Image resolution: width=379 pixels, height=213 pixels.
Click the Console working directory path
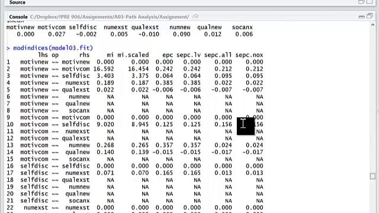click(x=110, y=17)
